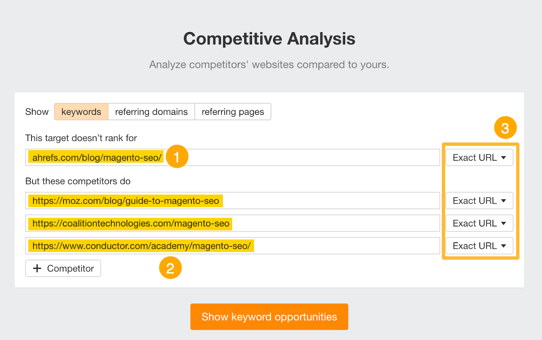The image size is (542, 340).
Task: Click the Show keyword opportunities button
Action: pos(269,317)
